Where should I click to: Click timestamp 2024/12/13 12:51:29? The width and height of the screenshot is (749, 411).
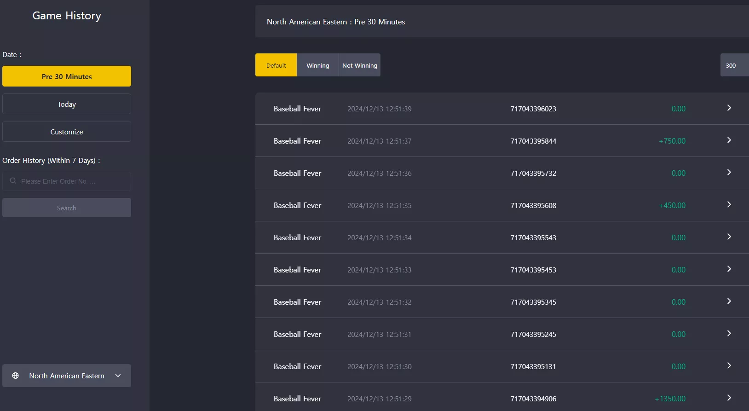(380, 399)
